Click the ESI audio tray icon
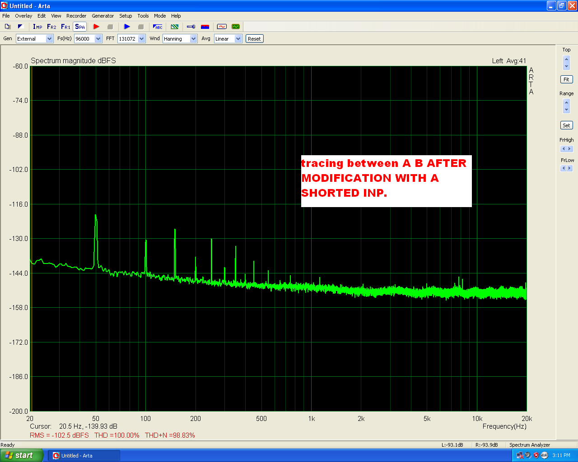 pyautogui.click(x=544, y=455)
